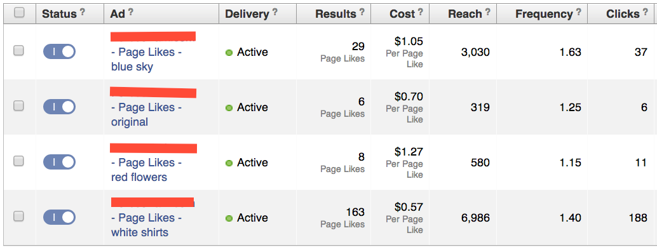This screenshot has height=247, width=657.
Task: Open the Page Likes - white shirts ad
Action: pyautogui.click(x=146, y=225)
